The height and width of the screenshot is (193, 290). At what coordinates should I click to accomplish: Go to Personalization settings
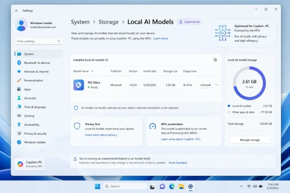coord(39,80)
